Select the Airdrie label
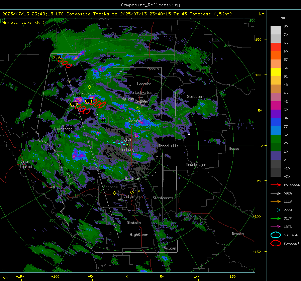301x281 pixels. click(132, 178)
